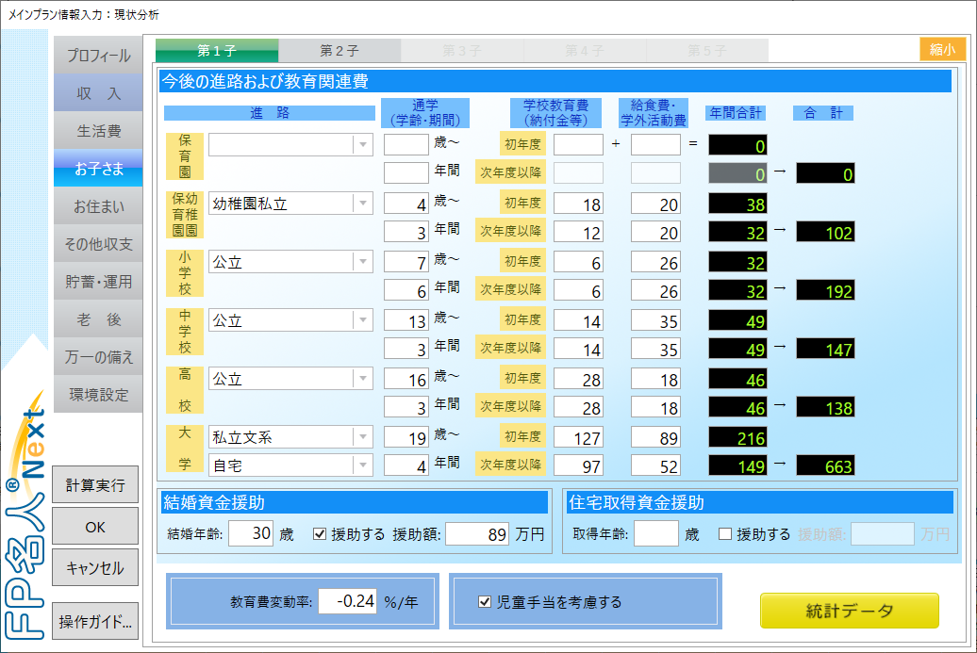Uncheck 児童手当を考慮する checkbox
Viewport: 977px width, 653px height.
pyautogui.click(x=485, y=601)
